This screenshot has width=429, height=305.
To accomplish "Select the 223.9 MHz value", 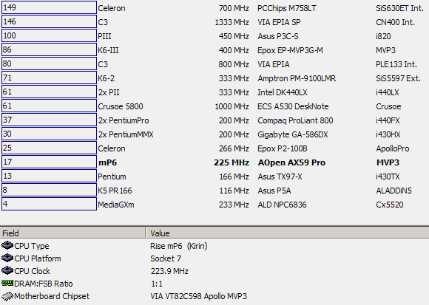I will 169,271.
